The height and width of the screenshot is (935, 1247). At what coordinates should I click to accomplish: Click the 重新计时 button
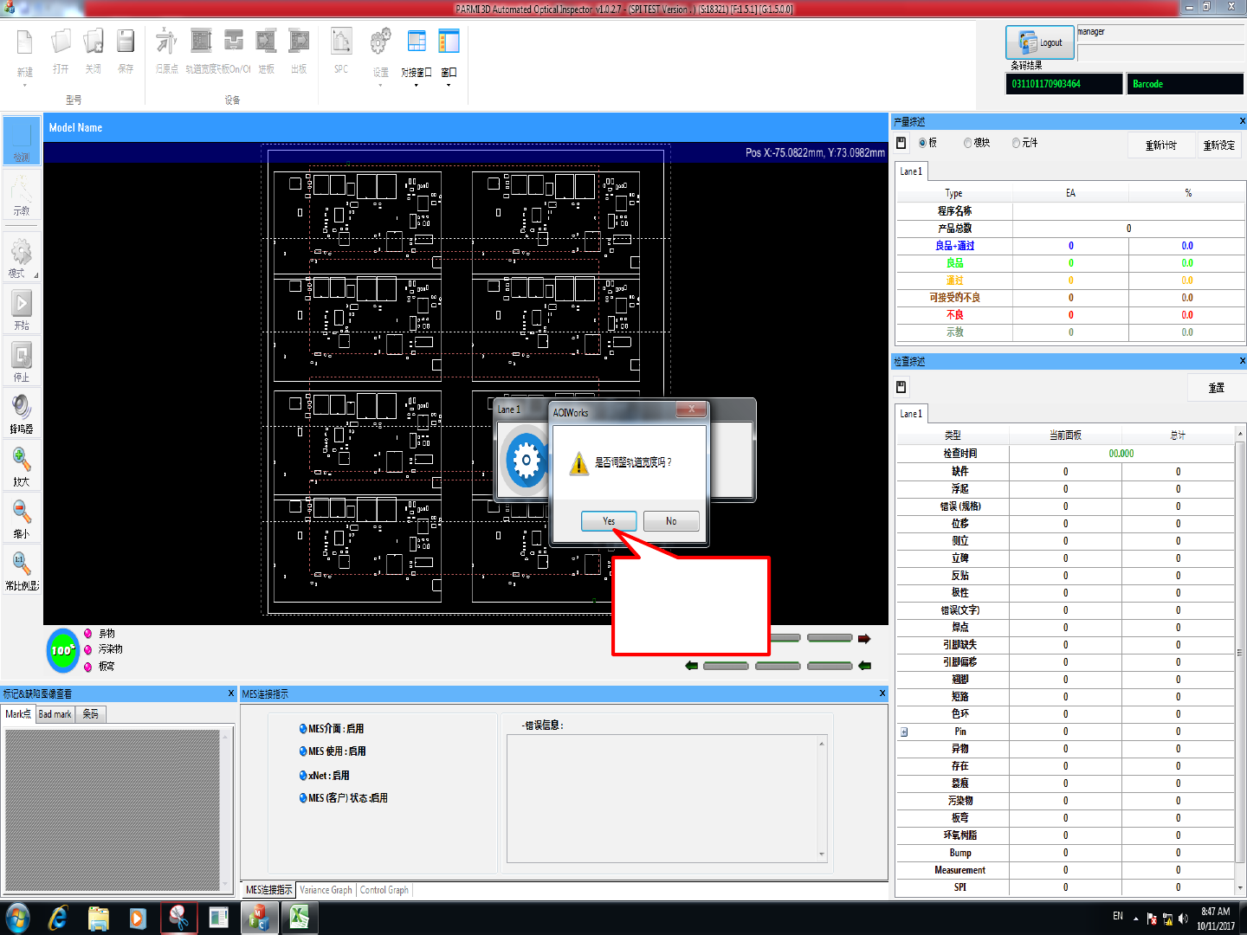click(1160, 145)
